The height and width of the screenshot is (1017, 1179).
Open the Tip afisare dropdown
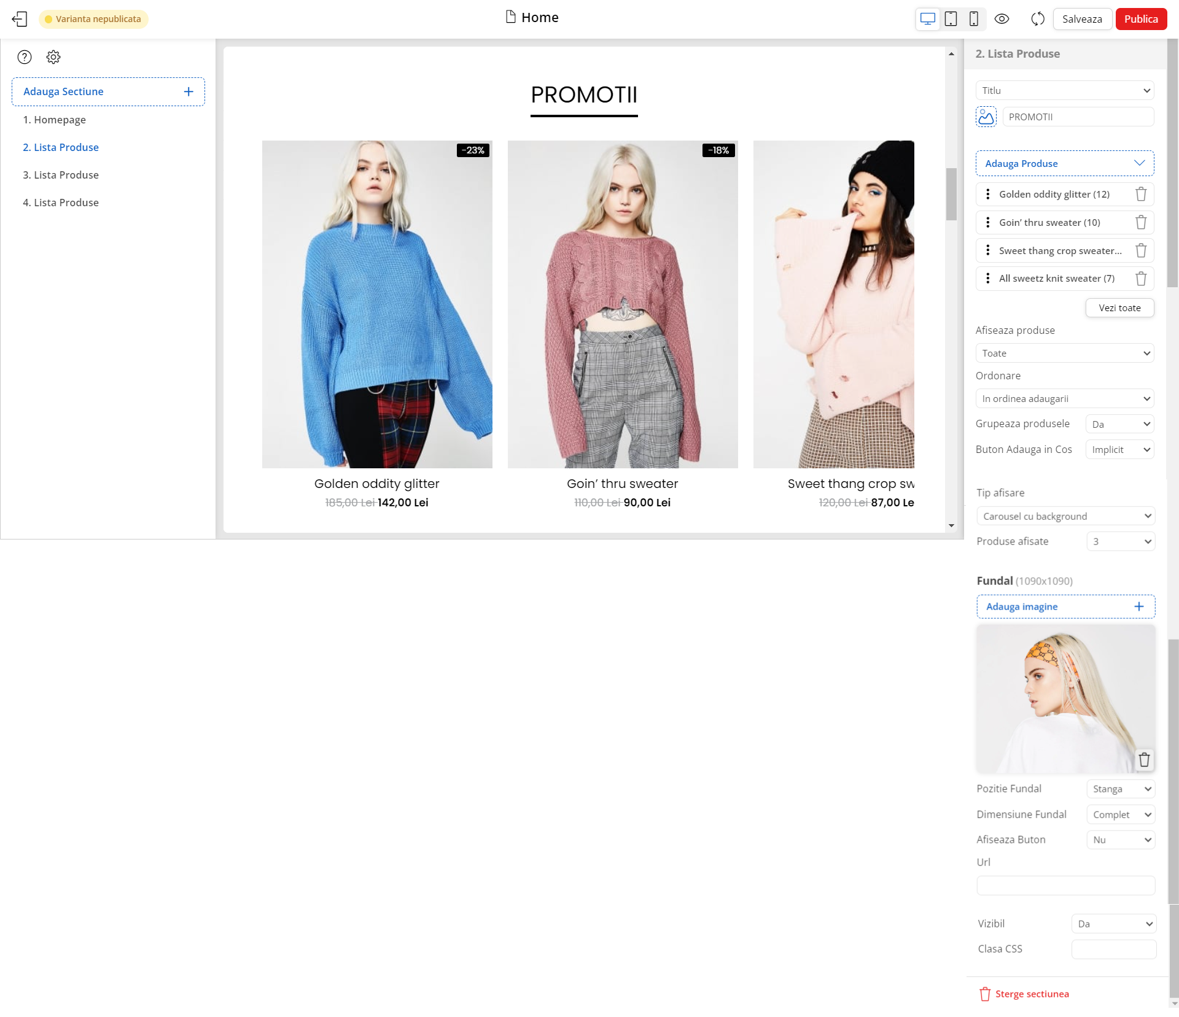point(1064,516)
